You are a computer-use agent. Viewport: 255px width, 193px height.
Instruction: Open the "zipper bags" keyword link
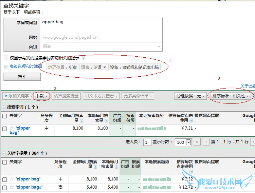click(29, 187)
